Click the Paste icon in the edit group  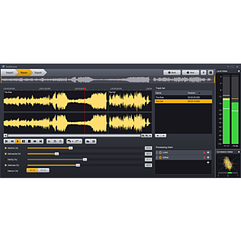click(x=60, y=141)
